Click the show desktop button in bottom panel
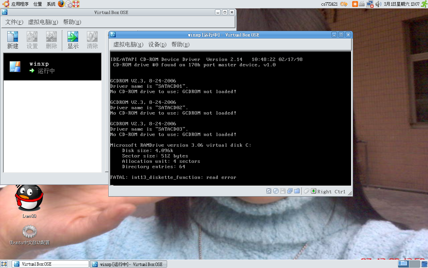This screenshot has width=428, height=268. pos(5,264)
